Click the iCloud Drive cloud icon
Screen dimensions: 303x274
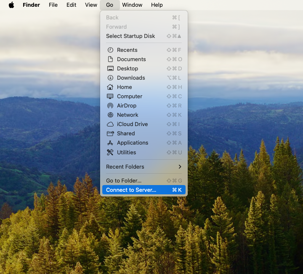pyautogui.click(x=110, y=124)
